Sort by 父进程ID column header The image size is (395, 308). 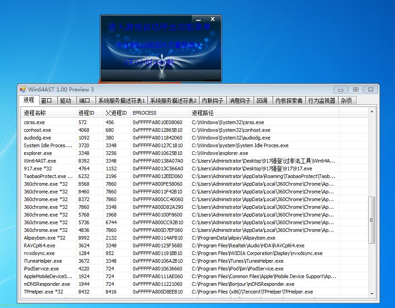pos(117,113)
